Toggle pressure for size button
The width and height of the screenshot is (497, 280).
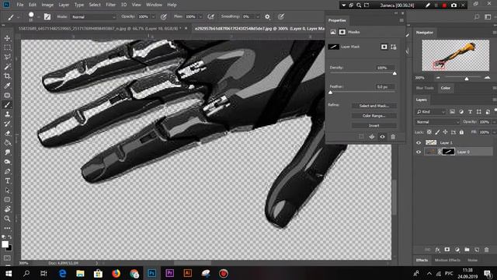tap(281, 17)
